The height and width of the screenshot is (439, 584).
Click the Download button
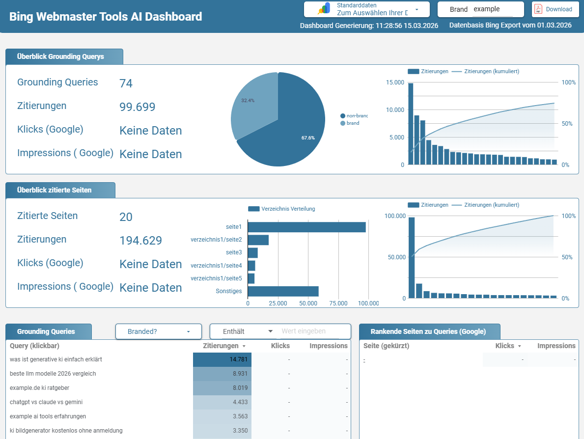pyautogui.click(x=556, y=9)
